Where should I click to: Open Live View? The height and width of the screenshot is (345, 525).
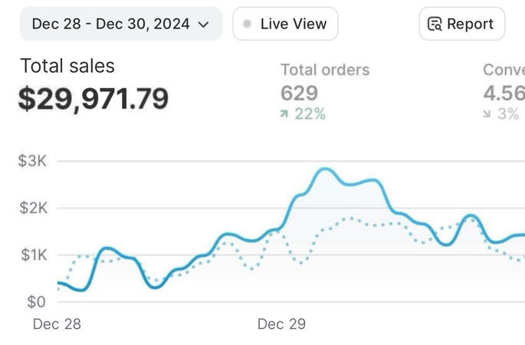point(285,24)
